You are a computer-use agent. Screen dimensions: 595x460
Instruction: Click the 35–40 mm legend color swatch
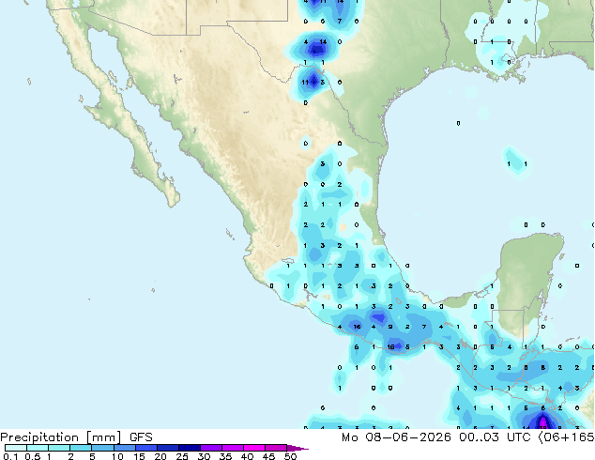[x=232, y=448]
